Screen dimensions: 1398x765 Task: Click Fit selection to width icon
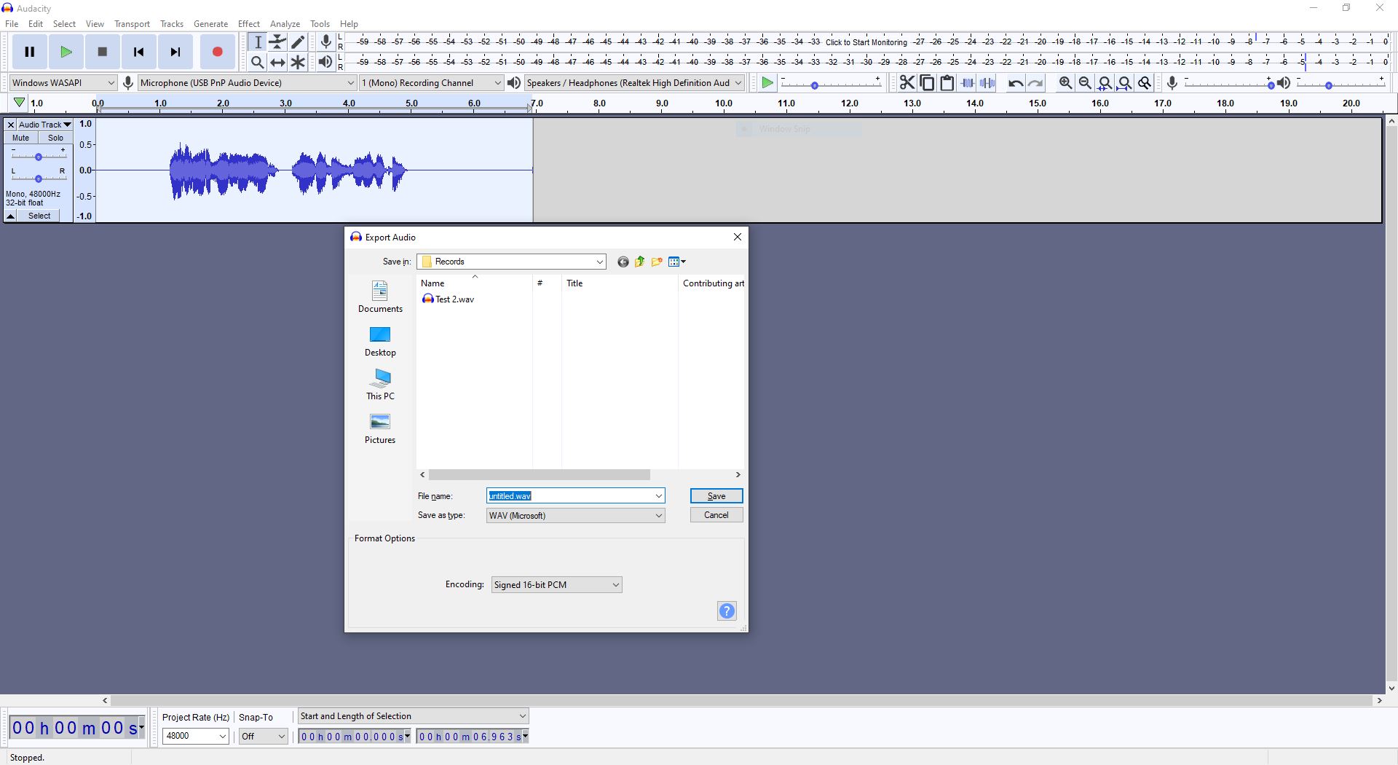click(x=1105, y=83)
